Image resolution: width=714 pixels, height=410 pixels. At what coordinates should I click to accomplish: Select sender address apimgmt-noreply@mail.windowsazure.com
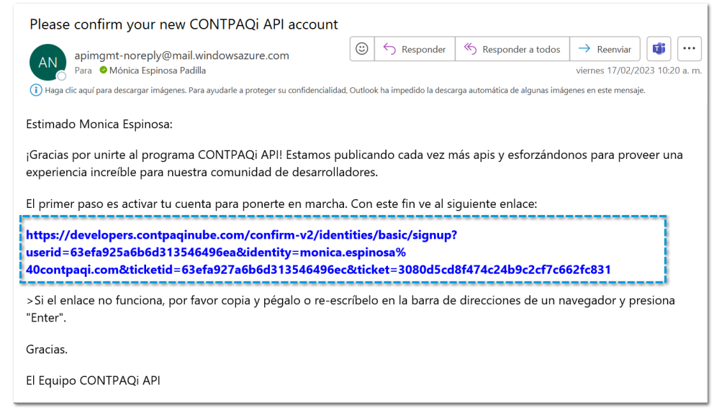(181, 55)
